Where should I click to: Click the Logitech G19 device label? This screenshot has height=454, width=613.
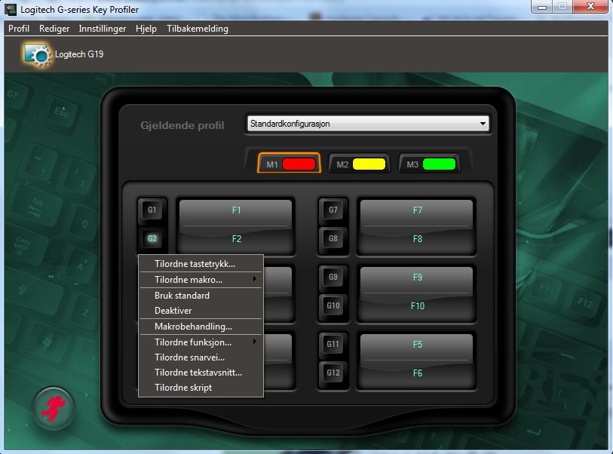click(x=79, y=54)
